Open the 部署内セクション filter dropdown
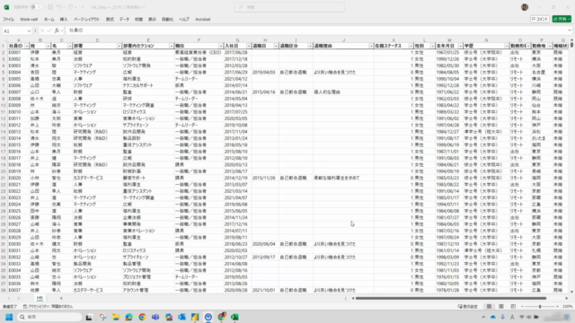575x323 pixels. 172,46
